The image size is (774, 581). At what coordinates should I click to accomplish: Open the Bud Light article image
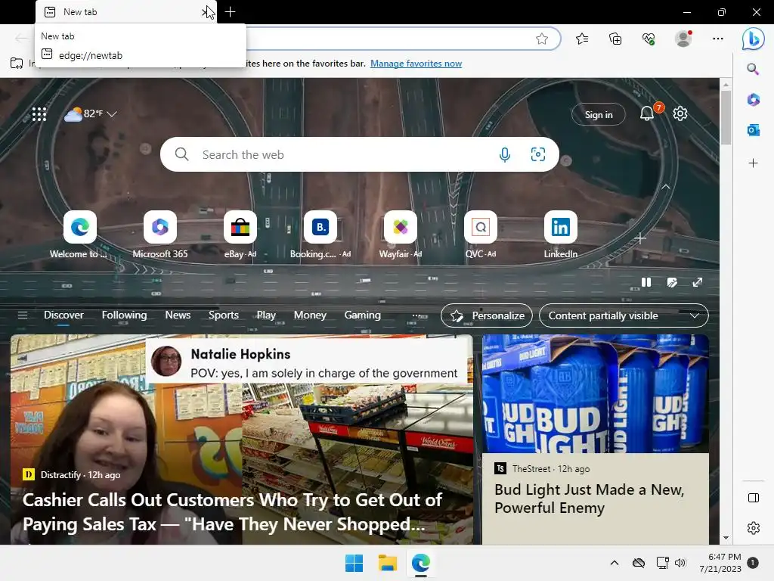tap(596, 393)
